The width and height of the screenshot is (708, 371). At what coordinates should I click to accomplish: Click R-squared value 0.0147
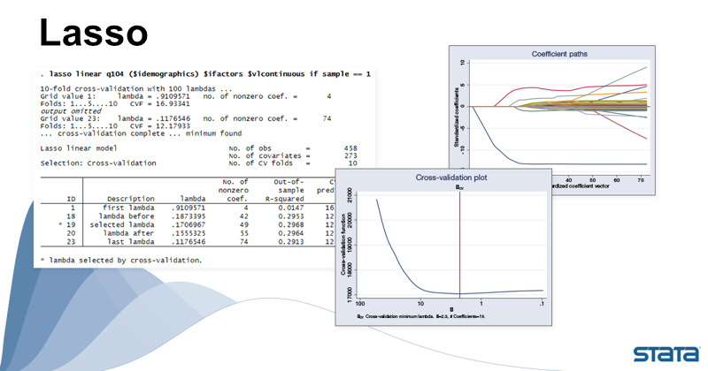tap(291, 208)
